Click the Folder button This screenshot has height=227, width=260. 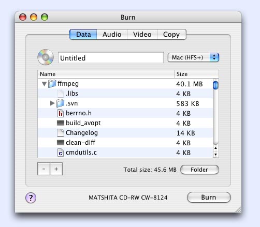pyautogui.click(x=199, y=170)
